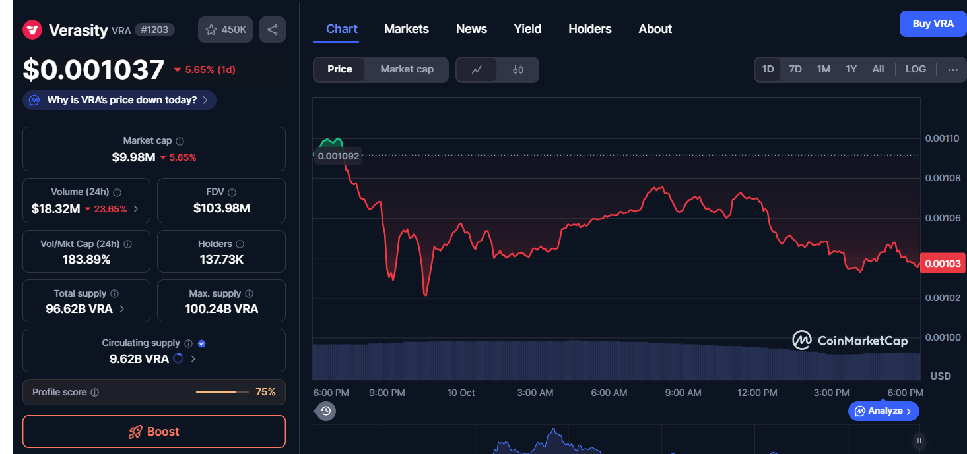The width and height of the screenshot is (967, 454).
Task: Toggle the LOG scale option
Action: [916, 69]
